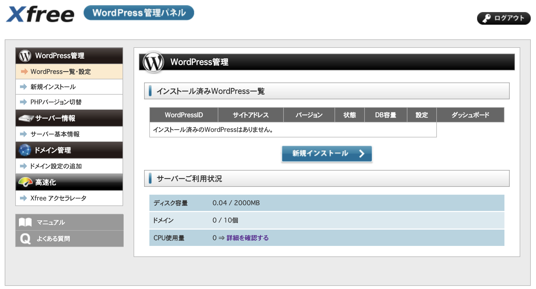Click the WordPress icon beside WordPress管理 heading
The image size is (536, 289).
pyautogui.click(x=25, y=56)
